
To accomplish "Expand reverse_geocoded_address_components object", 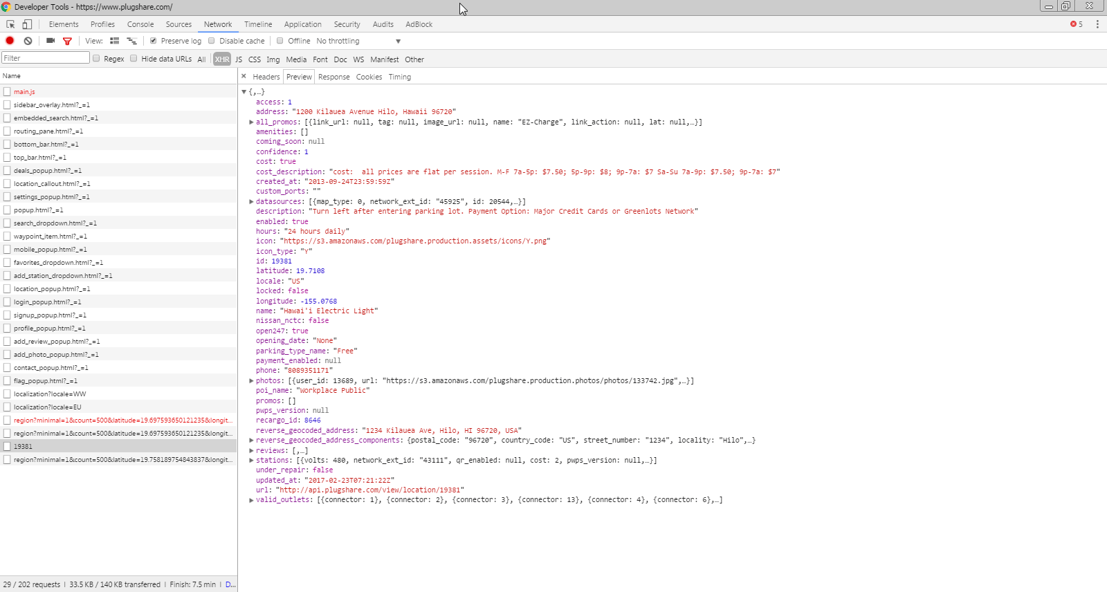I will [251, 441].
